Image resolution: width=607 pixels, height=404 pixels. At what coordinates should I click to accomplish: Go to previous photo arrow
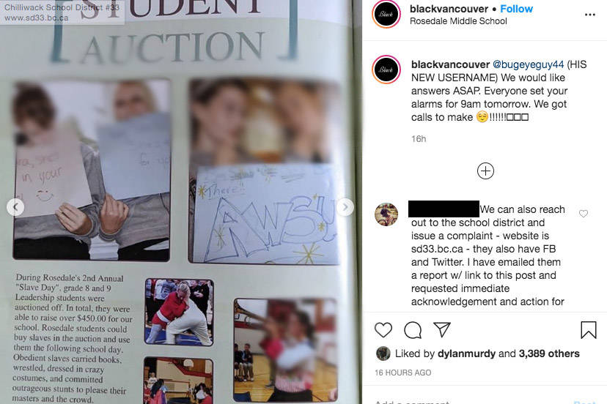[x=15, y=207]
